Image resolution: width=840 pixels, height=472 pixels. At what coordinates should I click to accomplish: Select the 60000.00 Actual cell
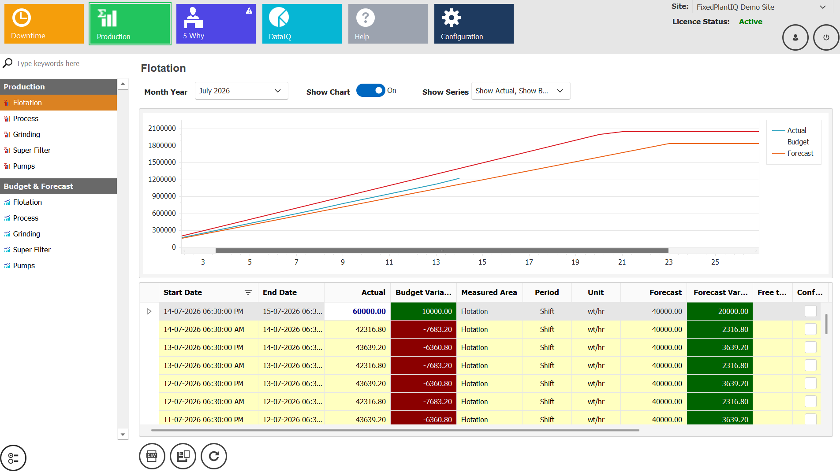357,311
